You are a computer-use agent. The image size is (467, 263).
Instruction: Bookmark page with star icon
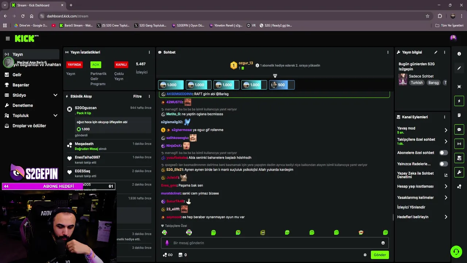428,16
